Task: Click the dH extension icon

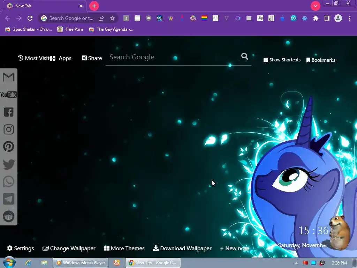Action: (x=271, y=18)
